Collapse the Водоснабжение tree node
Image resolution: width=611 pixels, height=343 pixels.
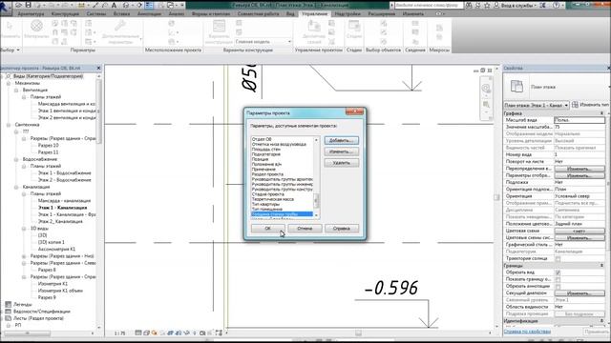[x=16, y=159]
